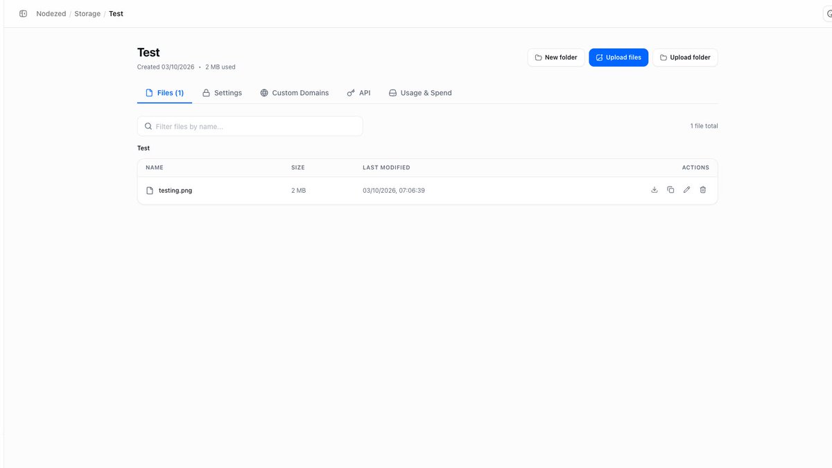Click the 2 MB size cell

click(x=298, y=191)
